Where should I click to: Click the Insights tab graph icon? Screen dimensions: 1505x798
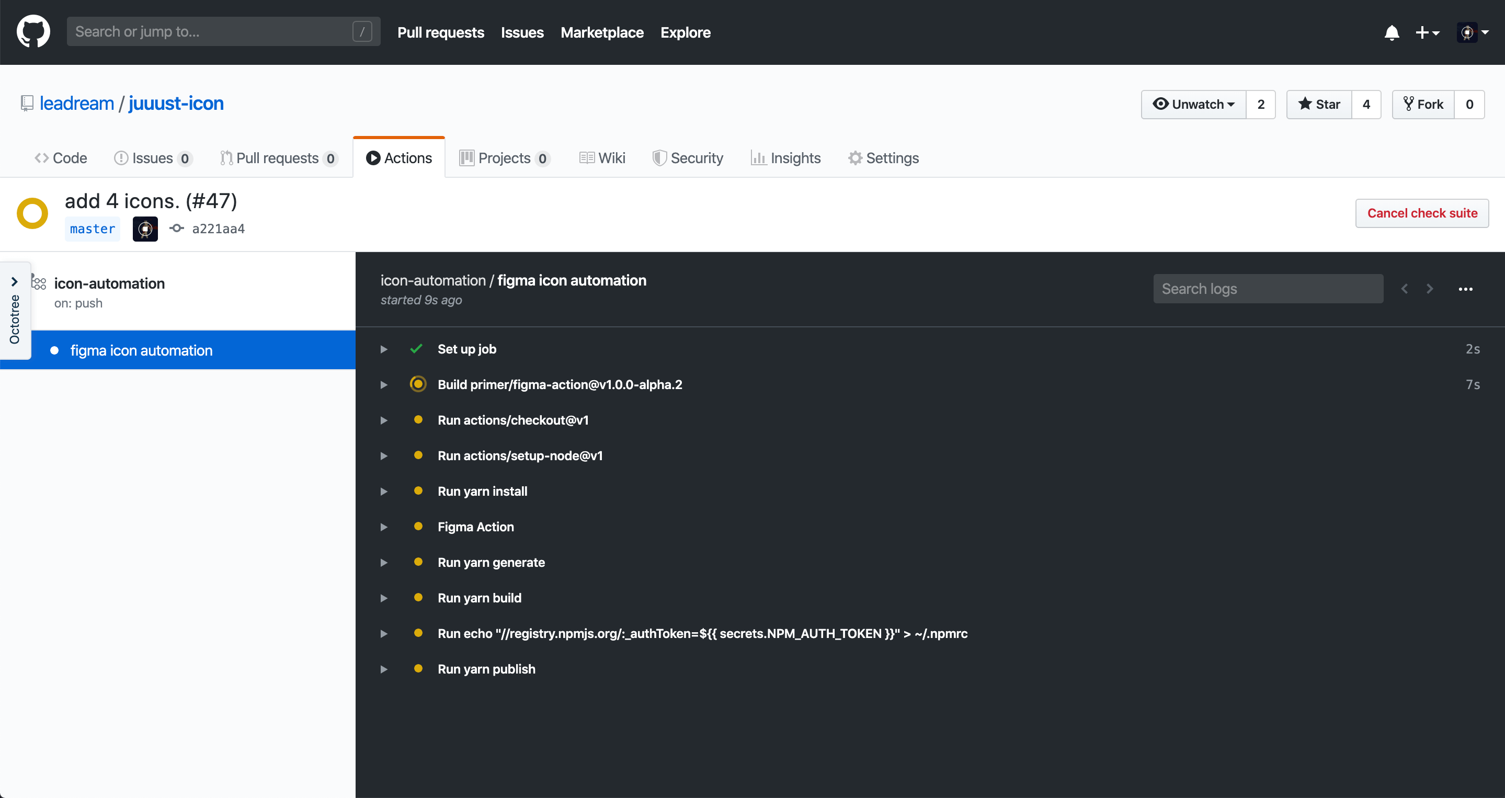[758, 157]
